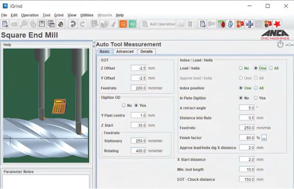The height and width of the screenshot is (189, 294).
Task: Click the undo arrow icon
Action: pos(73,24)
